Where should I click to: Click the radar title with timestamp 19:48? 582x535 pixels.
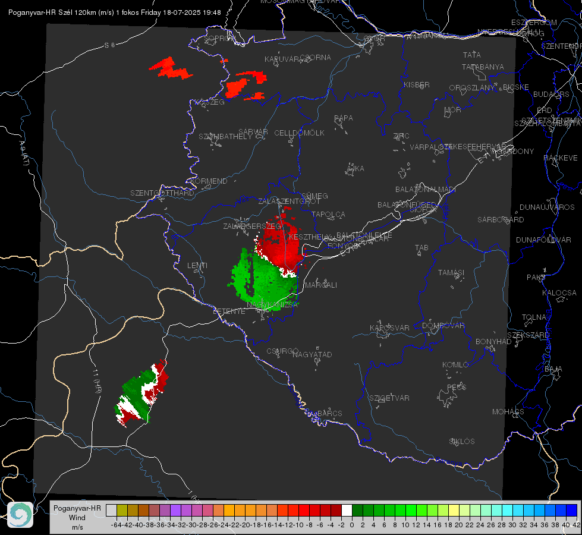(x=114, y=12)
